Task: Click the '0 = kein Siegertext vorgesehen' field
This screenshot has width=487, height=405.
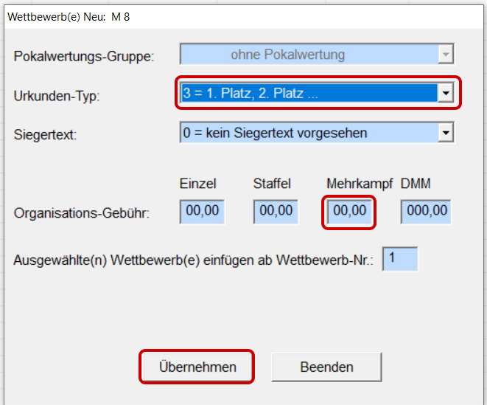Action: click(x=308, y=133)
